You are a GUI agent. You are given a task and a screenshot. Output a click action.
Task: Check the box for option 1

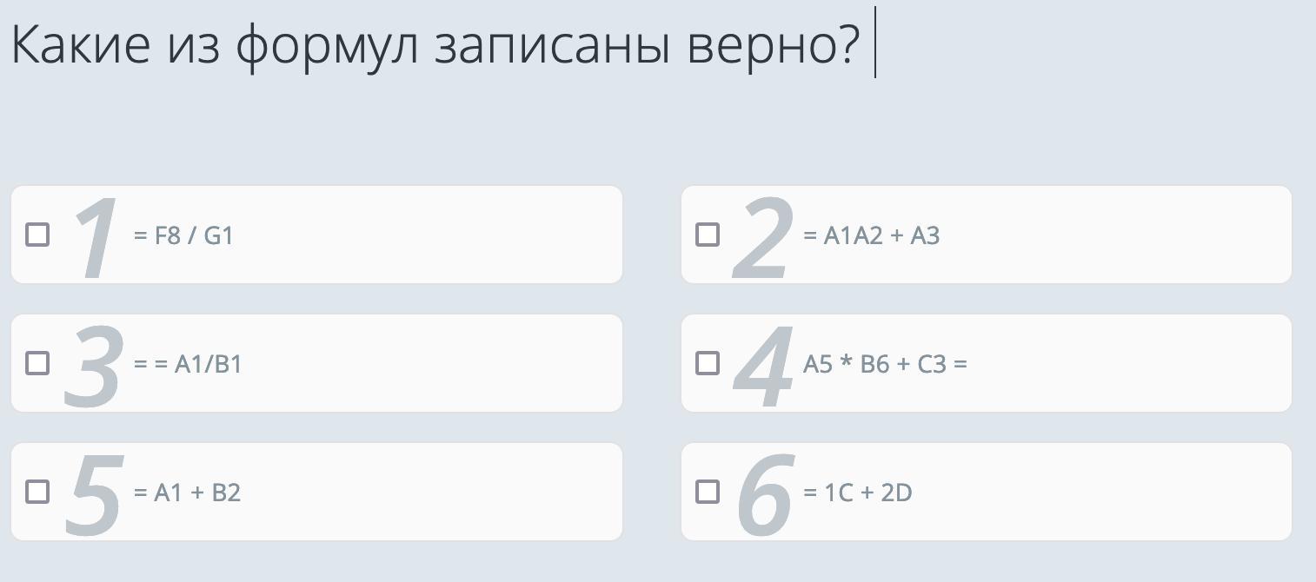[x=37, y=235]
